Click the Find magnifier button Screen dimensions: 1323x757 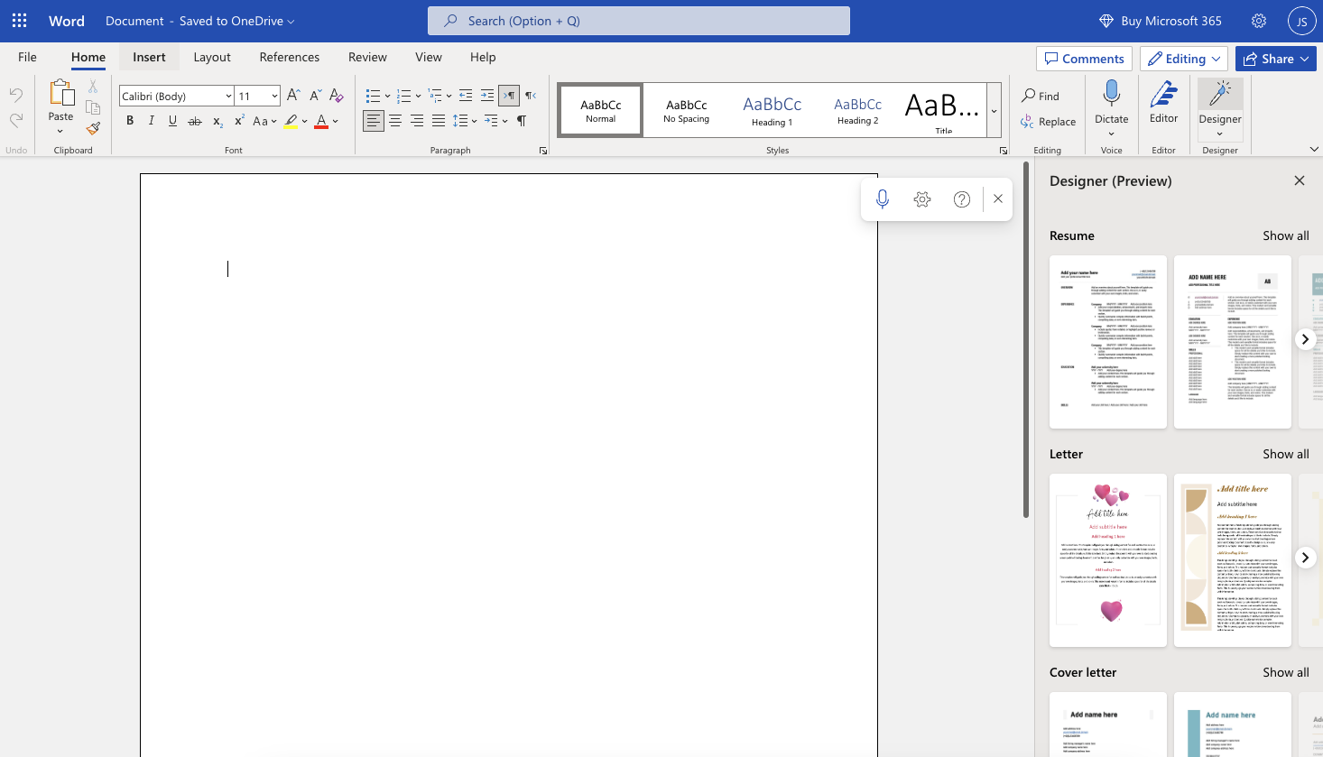coord(1041,96)
